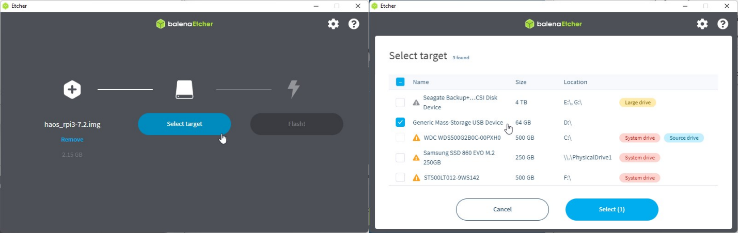Click the Samsung SSD 860 EVO M.2 name
Image resolution: width=738 pixels, height=233 pixels.
(x=459, y=158)
